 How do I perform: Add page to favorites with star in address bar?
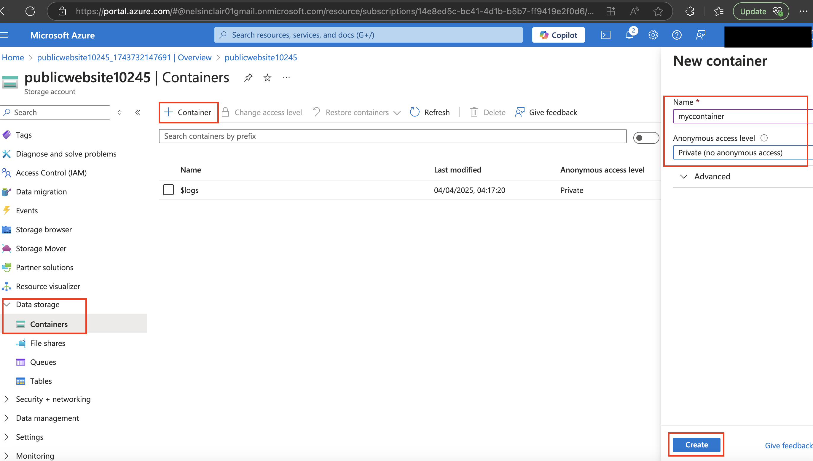658,12
